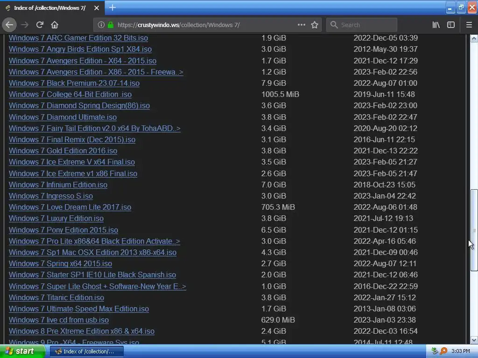
Task: Click the 629.0 MiB size value
Action: pyautogui.click(x=278, y=320)
